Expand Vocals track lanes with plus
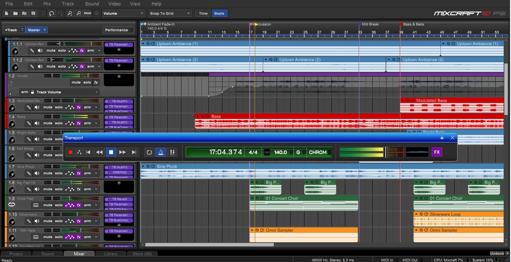 click(10, 94)
